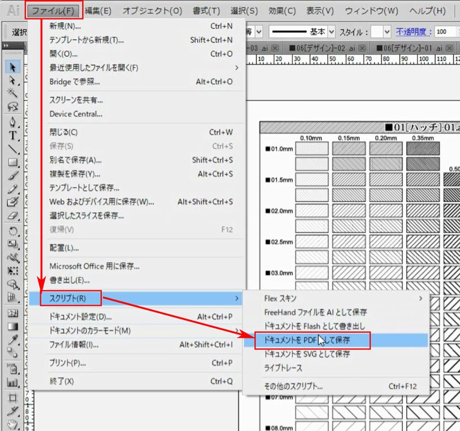Open the ヘルプ(H) menu
The width and height of the screenshot is (460, 431).
(427, 11)
